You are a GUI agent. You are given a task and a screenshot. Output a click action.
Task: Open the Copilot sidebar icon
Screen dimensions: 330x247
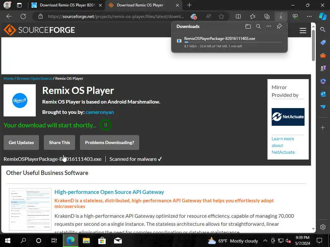[323, 16]
